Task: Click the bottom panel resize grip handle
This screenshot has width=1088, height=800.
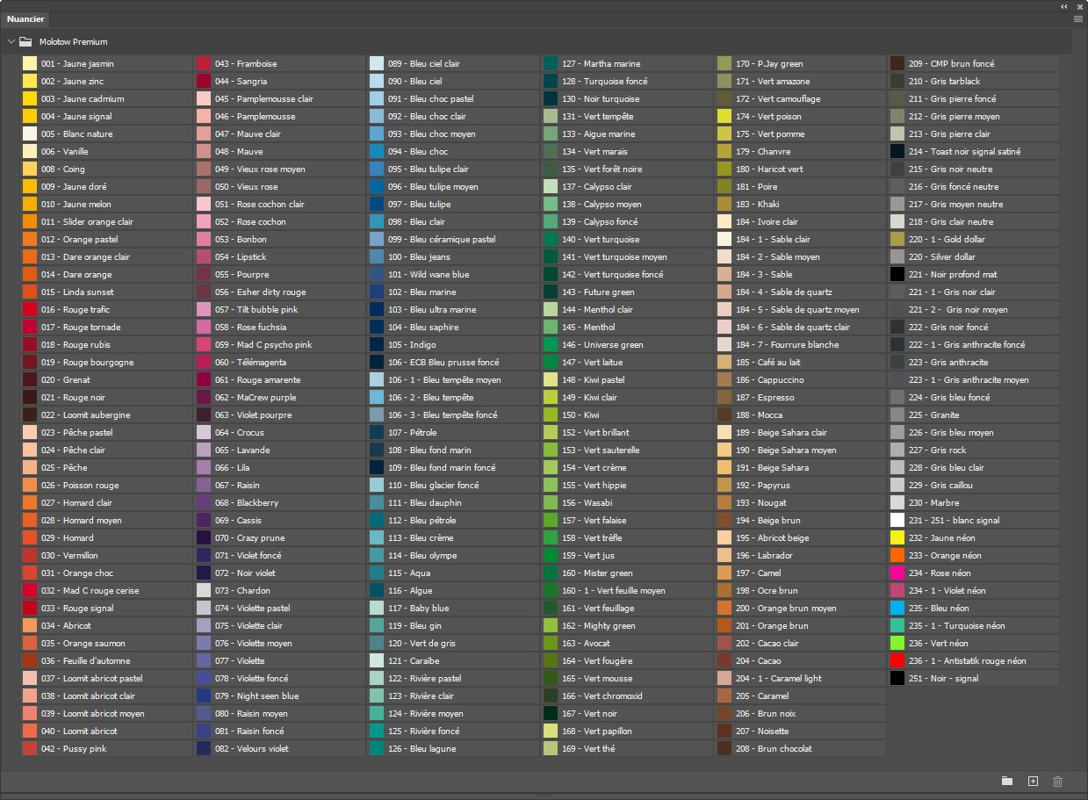Action: 544,796
